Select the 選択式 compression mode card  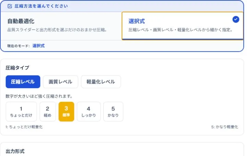pyautogui.click(x=183, y=26)
